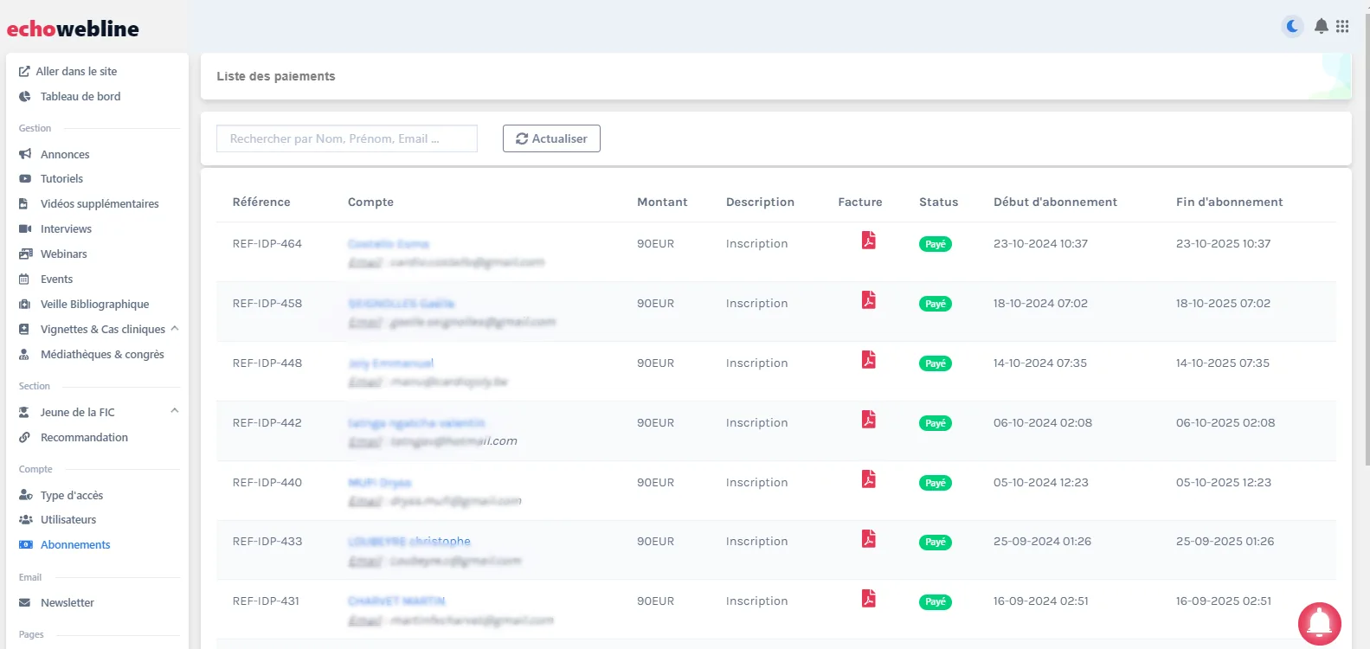Open account link in REF-IDP-464 row
Image resolution: width=1370 pixels, height=649 pixels.
coord(389,244)
